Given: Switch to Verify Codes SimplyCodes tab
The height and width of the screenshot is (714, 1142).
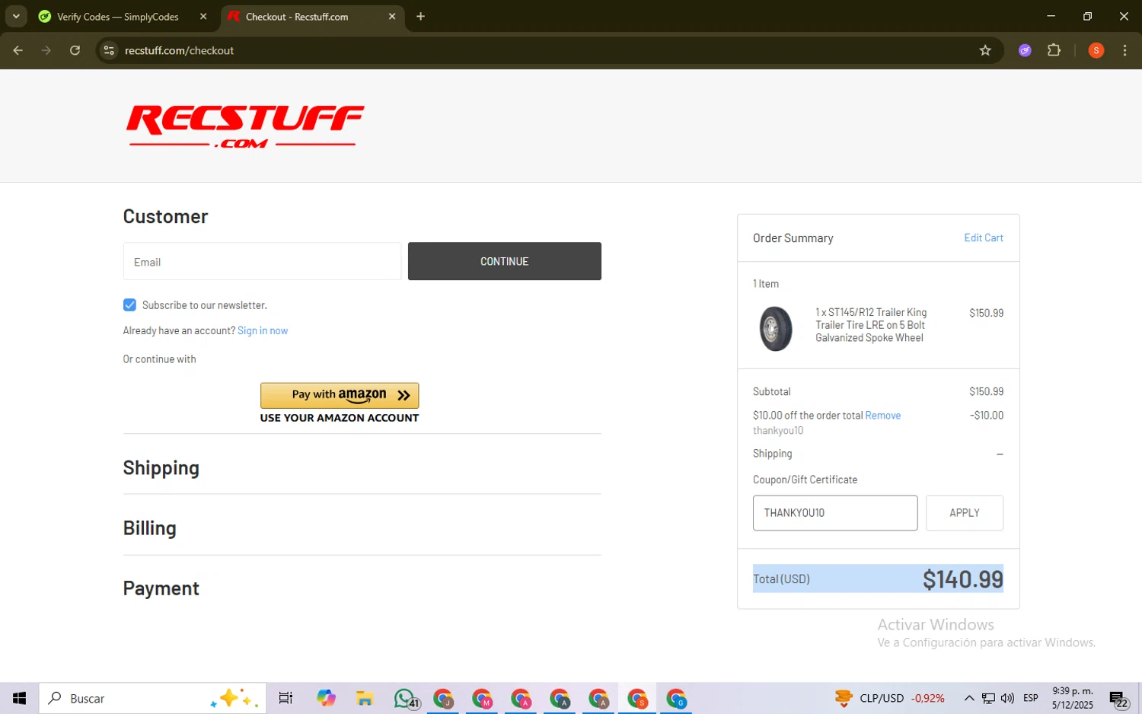Looking at the screenshot, I should tap(116, 17).
